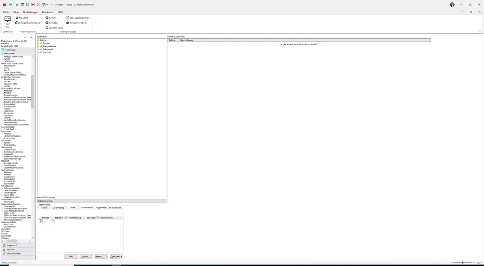Open the Datei menu
This screenshot has height=266, width=484.
(6, 12)
